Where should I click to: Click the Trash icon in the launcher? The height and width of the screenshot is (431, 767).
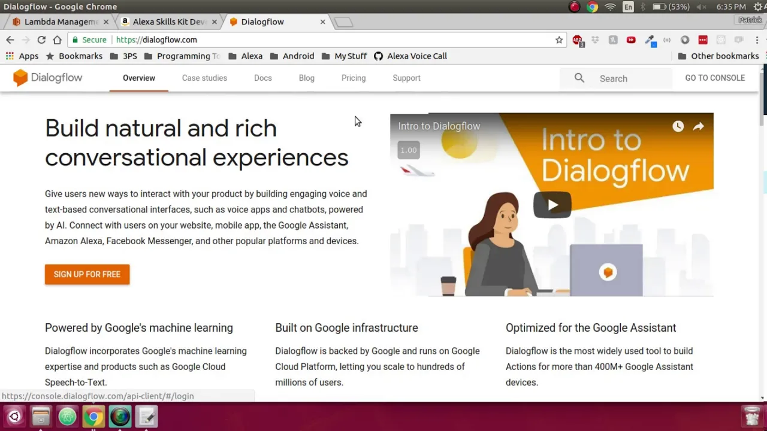pyautogui.click(x=751, y=416)
